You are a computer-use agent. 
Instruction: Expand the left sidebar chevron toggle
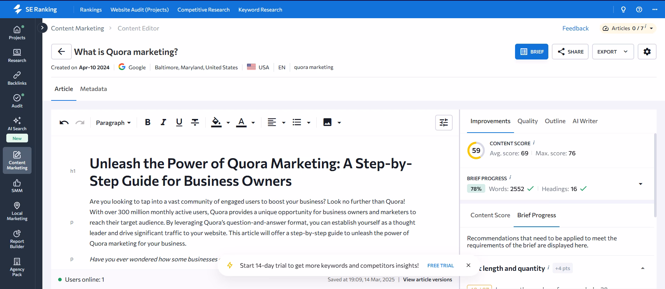click(42, 28)
